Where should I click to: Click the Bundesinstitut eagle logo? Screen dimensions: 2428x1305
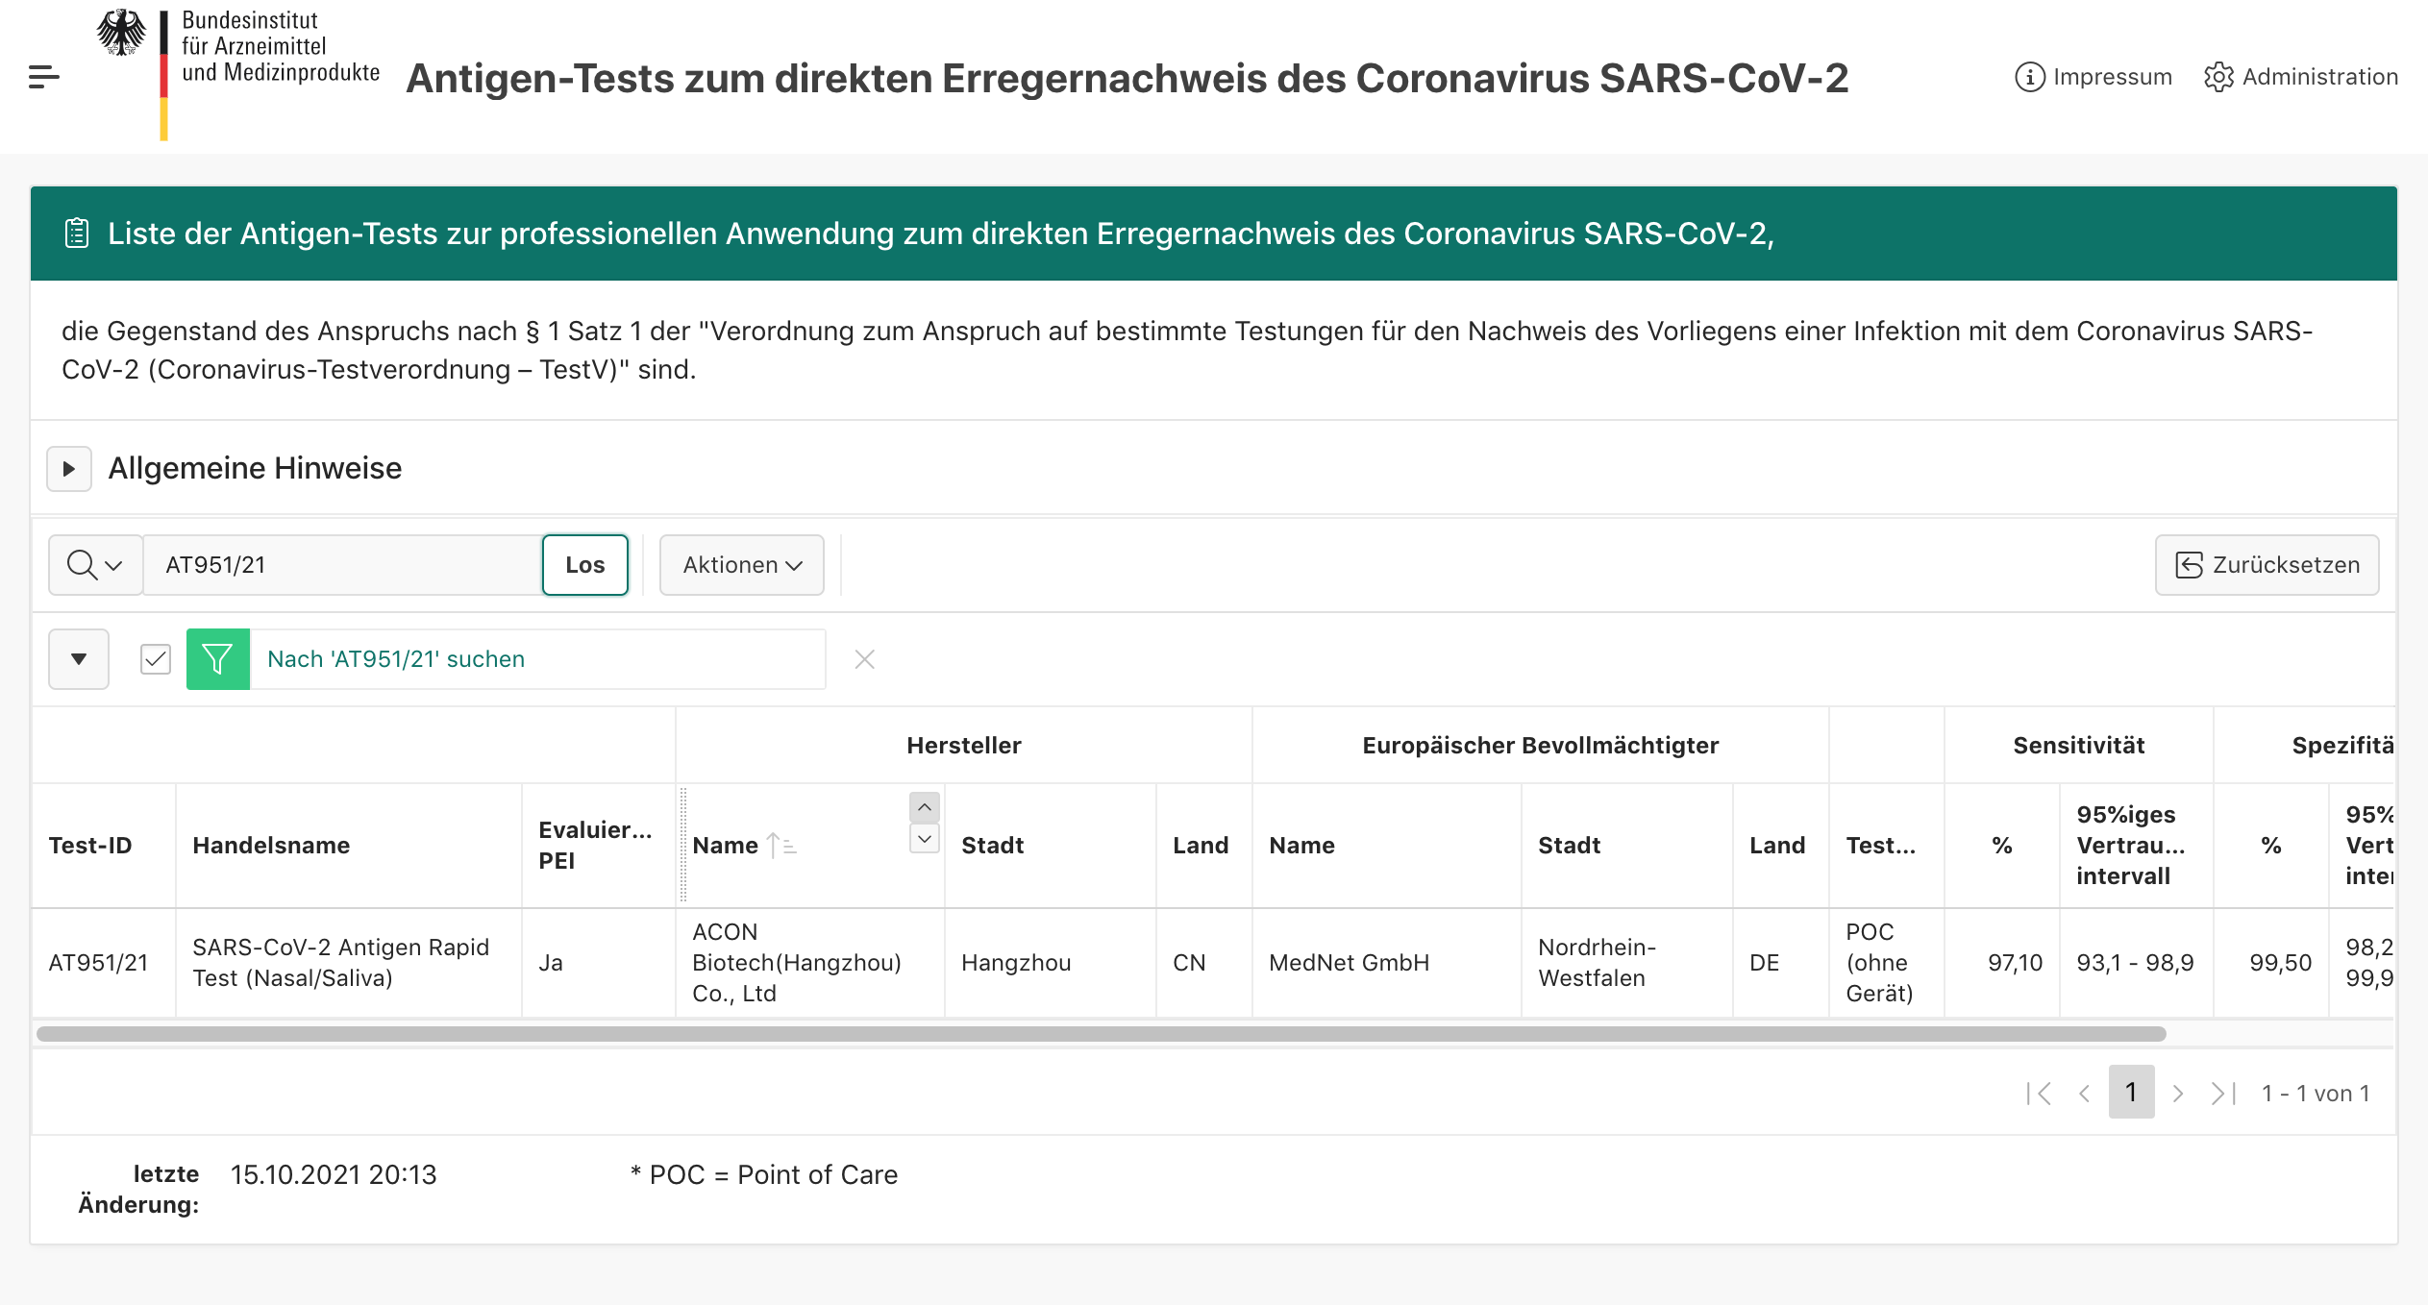122,34
